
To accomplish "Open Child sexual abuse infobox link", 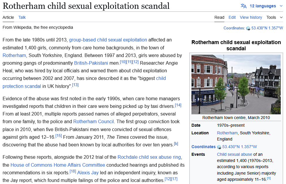I will (235, 154).
